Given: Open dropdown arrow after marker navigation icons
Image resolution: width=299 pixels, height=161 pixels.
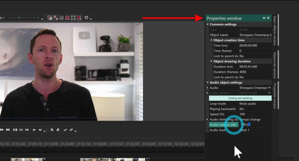Looking at the screenshot, I should click(x=45, y=131).
